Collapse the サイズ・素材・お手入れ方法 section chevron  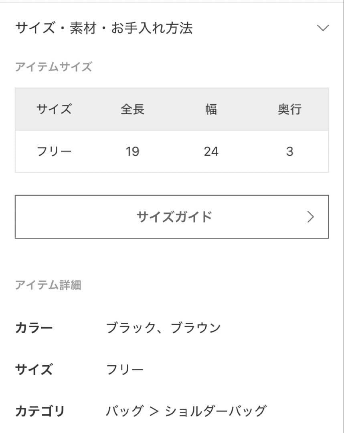click(322, 28)
